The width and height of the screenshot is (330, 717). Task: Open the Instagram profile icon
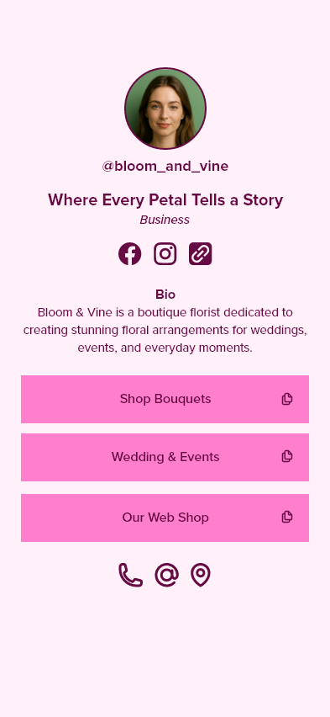click(x=165, y=254)
